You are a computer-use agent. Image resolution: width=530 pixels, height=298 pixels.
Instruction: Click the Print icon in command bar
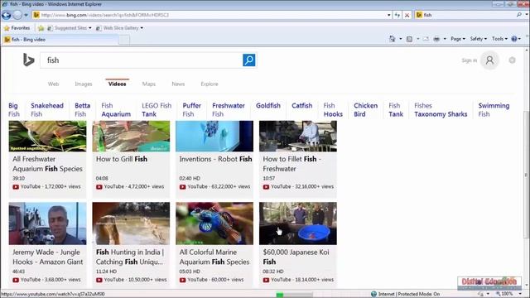click(436, 39)
